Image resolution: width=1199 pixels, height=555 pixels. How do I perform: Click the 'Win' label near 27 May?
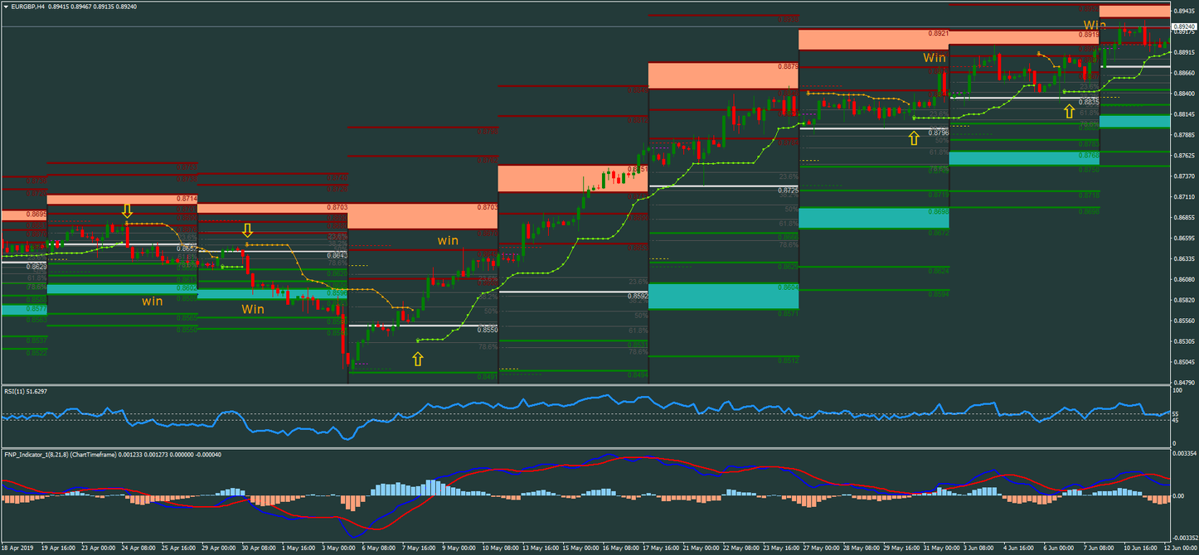pyautogui.click(x=934, y=58)
